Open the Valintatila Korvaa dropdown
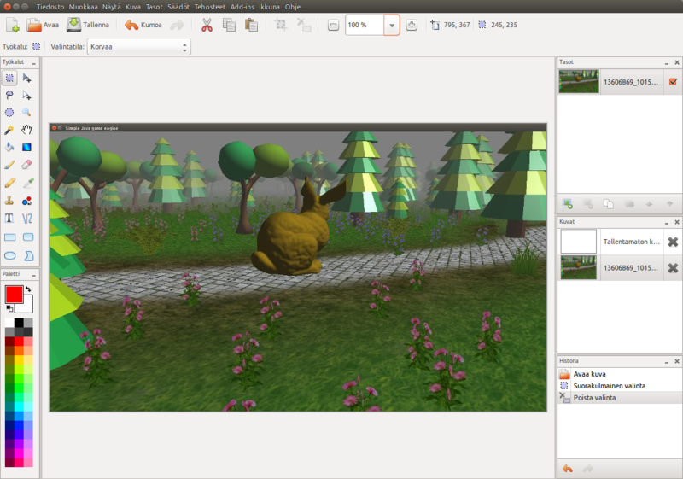Image resolution: width=683 pixels, height=479 pixels. coord(139,47)
